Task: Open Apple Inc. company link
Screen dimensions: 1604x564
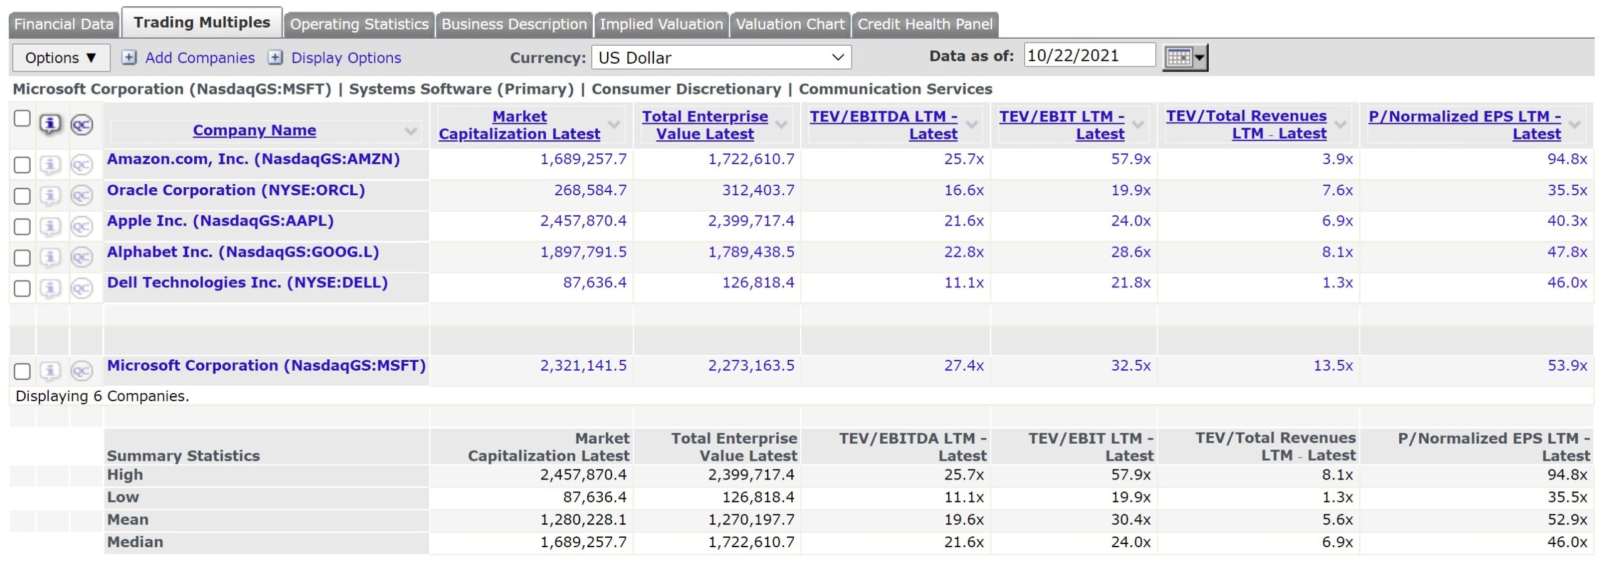Action: click(x=220, y=221)
